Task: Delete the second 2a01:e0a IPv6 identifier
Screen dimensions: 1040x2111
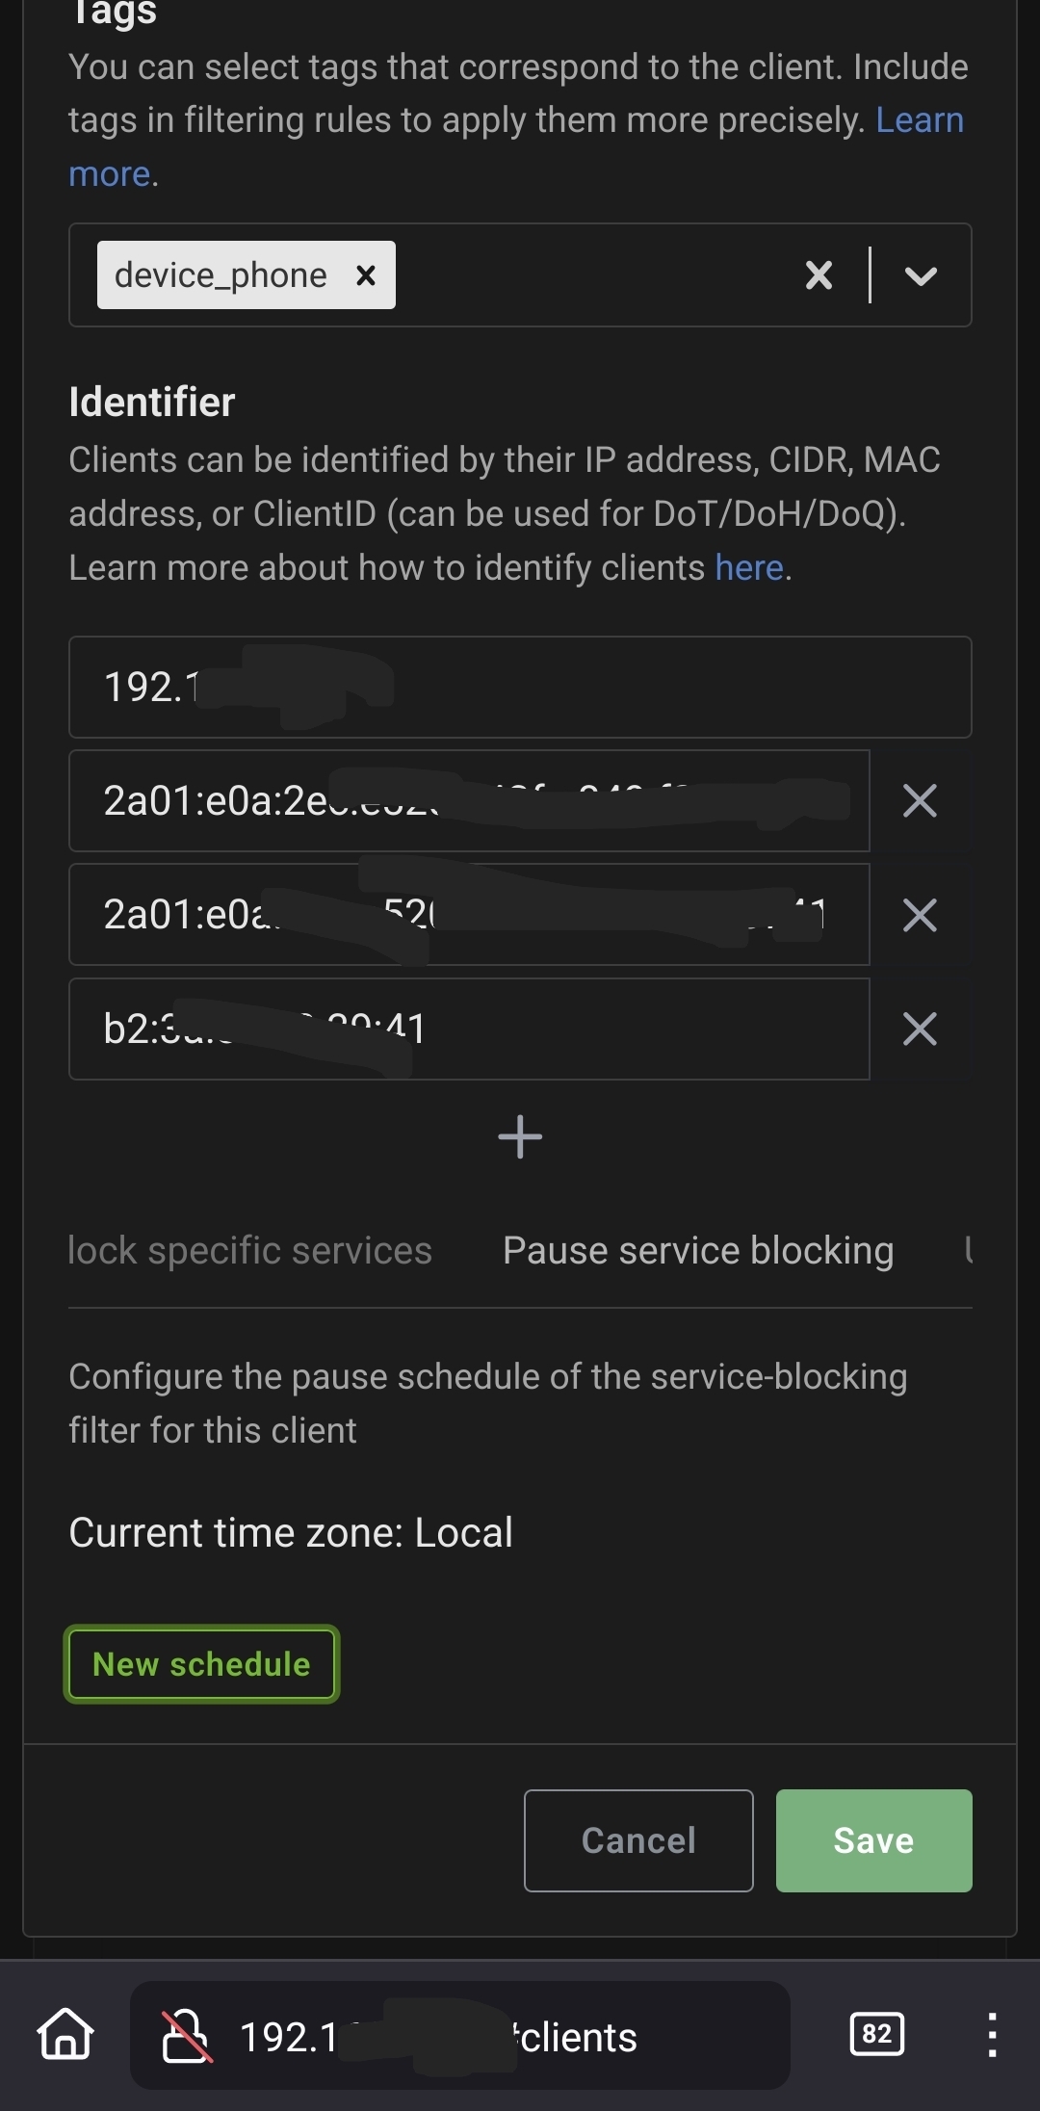Action: coord(920,915)
